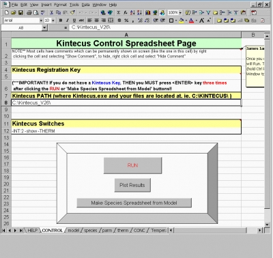The height and width of the screenshot is (258, 273).
Task: Expand the 100% zoom dropdown
Action: tap(180, 13)
